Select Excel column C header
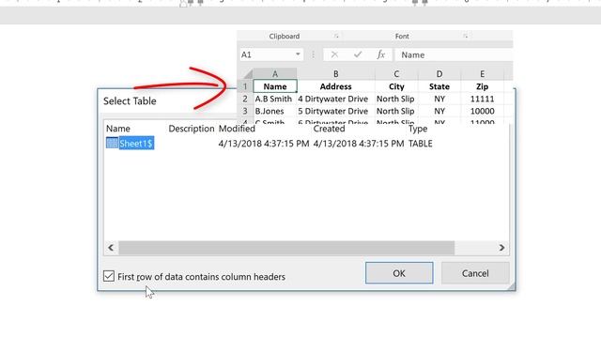601x338 pixels. (396, 73)
